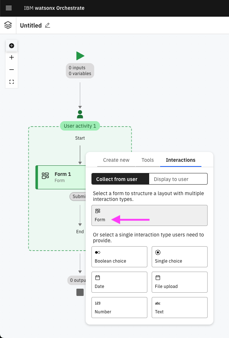Select the Form 1 node on canvas
This screenshot has height=338, width=229.
(x=61, y=177)
